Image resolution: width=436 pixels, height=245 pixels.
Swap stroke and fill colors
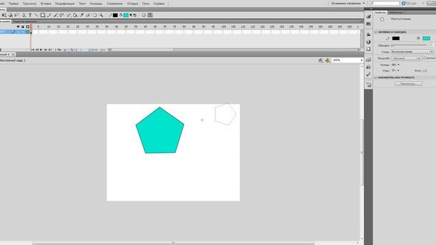pyautogui.click(x=135, y=15)
